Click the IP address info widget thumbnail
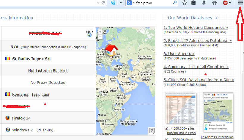244x140 pixels. [218, 112]
